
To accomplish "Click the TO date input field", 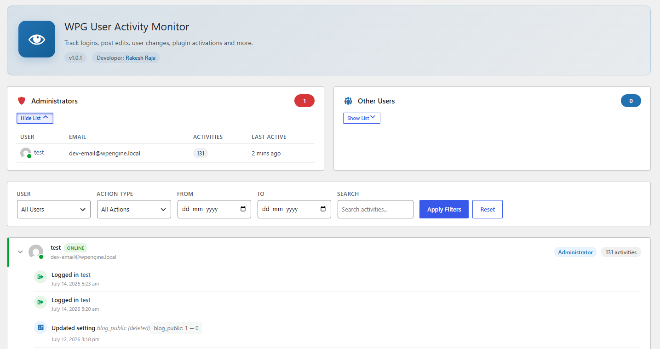I will (x=294, y=209).
